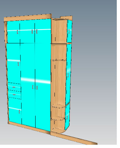The image size is (120, 148).
Task: Select the tall left door handle
Action: click(x=18, y=64)
